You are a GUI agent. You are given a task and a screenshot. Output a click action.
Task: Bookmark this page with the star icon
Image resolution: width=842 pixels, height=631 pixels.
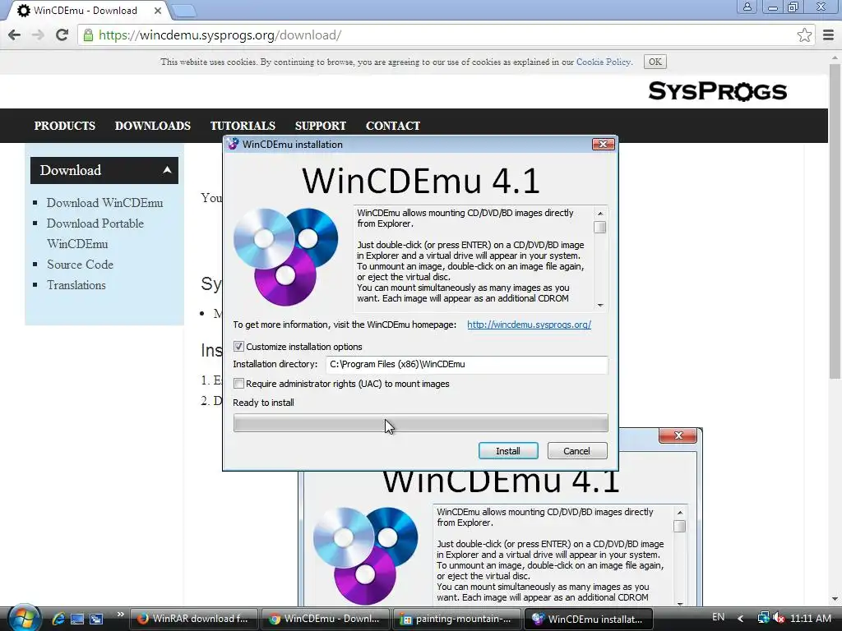[x=804, y=35]
